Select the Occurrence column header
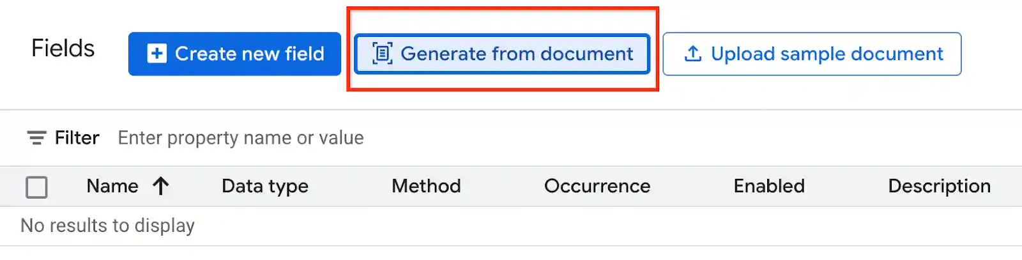 pyautogui.click(x=597, y=187)
